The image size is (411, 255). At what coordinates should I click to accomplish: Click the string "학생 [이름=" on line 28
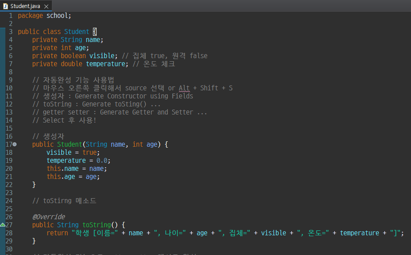(x=95, y=233)
